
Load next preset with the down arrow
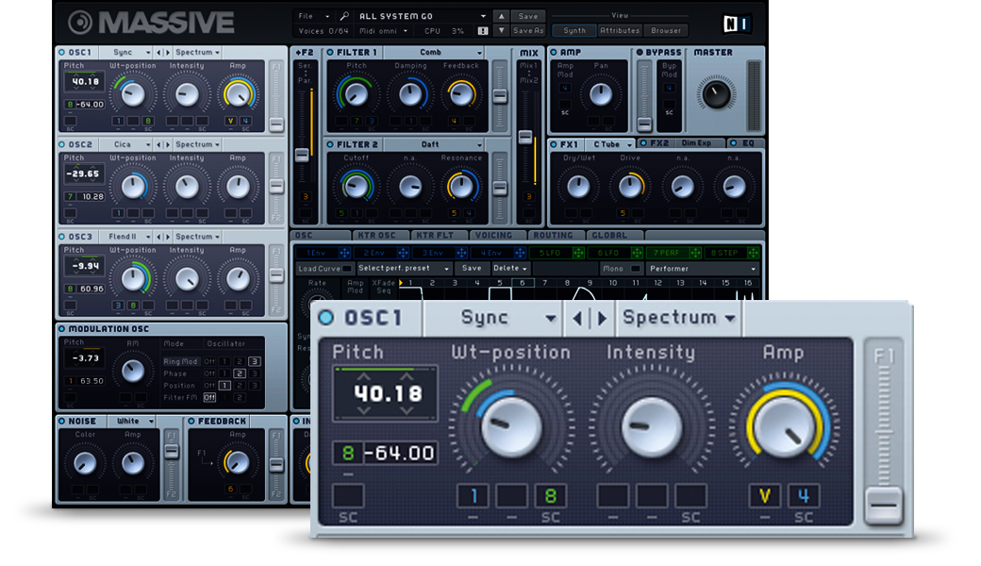(501, 30)
